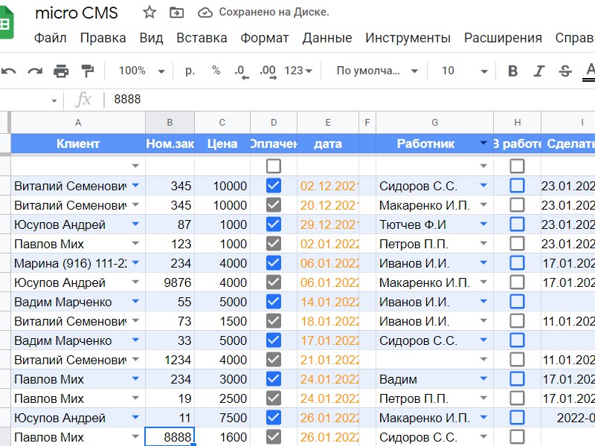Decrease decimal places
Viewport: 595px width, 446px height.
click(x=241, y=71)
